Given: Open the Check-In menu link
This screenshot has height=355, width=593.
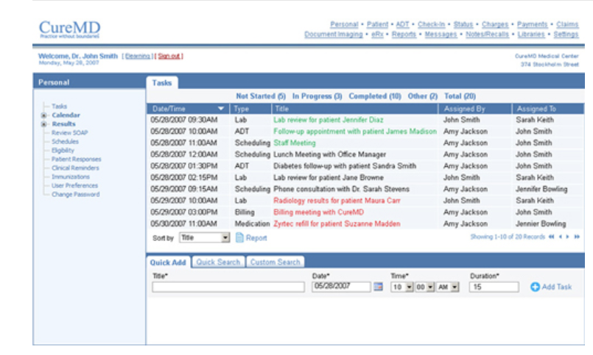Looking at the screenshot, I should point(431,24).
